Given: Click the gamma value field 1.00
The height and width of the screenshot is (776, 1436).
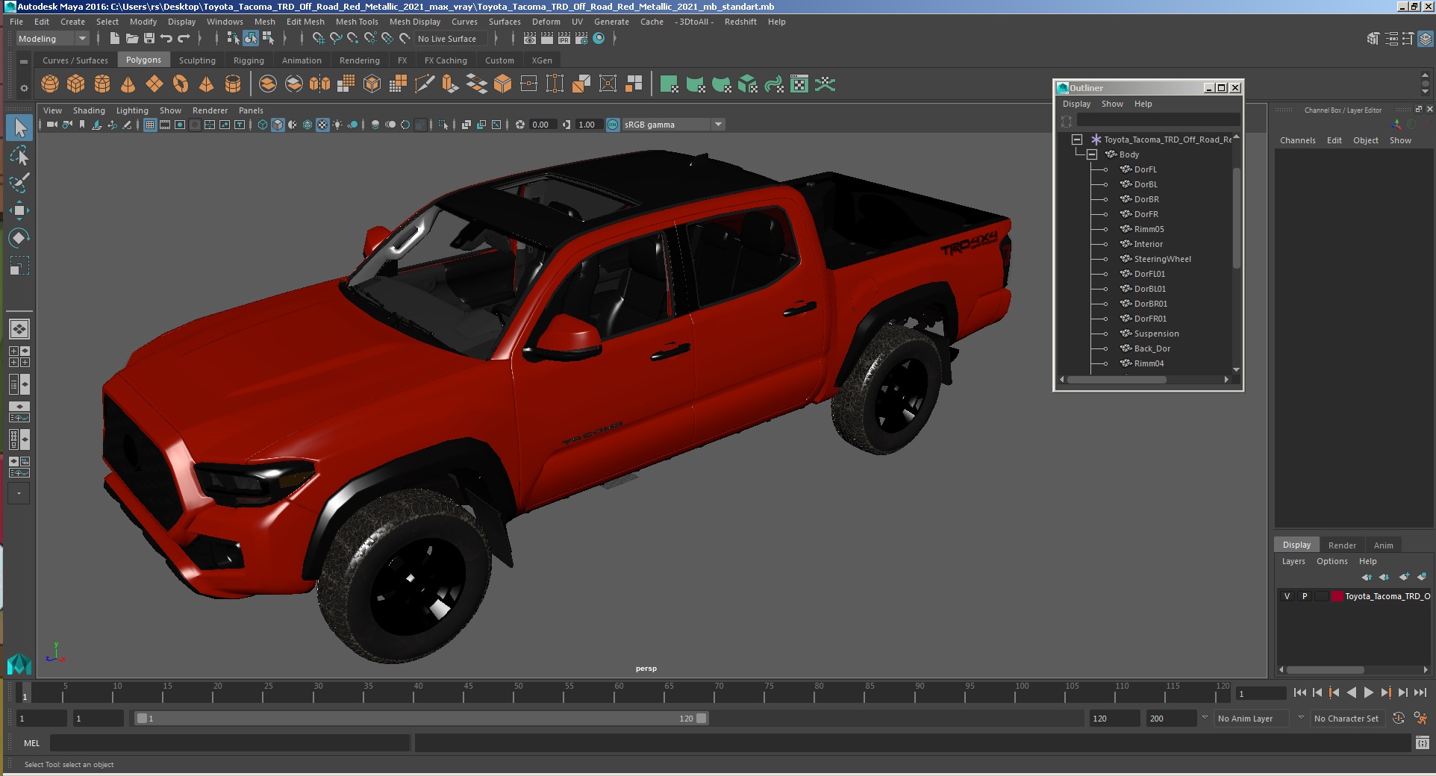Looking at the screenshot, I should click(587, 125).
